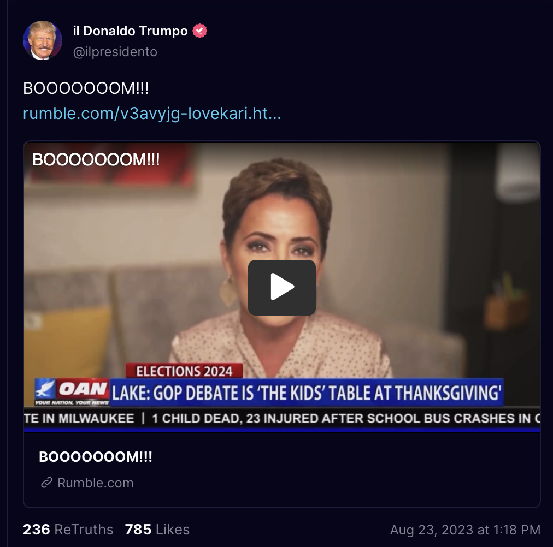Follow the rumble.com/v3avyjg-lovekari link
Image resolution: width=553 pixels, height=547 pixels.
click(152, 114)
